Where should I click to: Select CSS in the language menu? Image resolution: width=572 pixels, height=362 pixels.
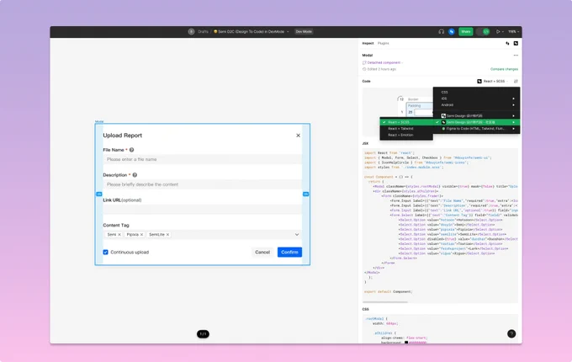[476, 93]
